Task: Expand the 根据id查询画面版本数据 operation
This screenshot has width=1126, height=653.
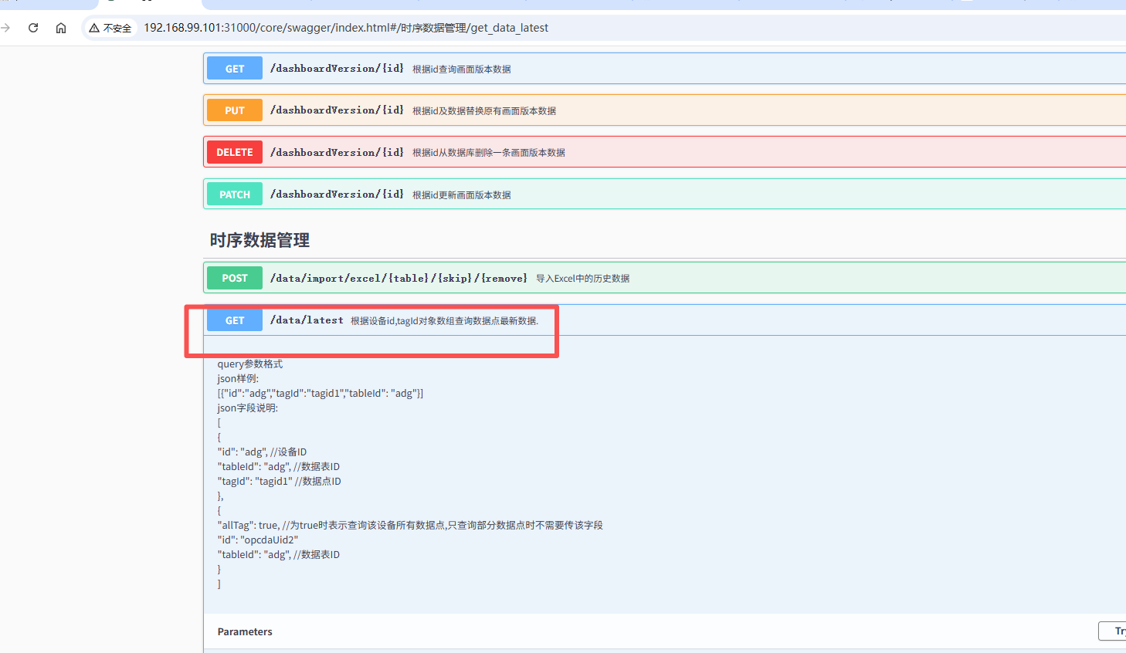Action: point(461,69)
